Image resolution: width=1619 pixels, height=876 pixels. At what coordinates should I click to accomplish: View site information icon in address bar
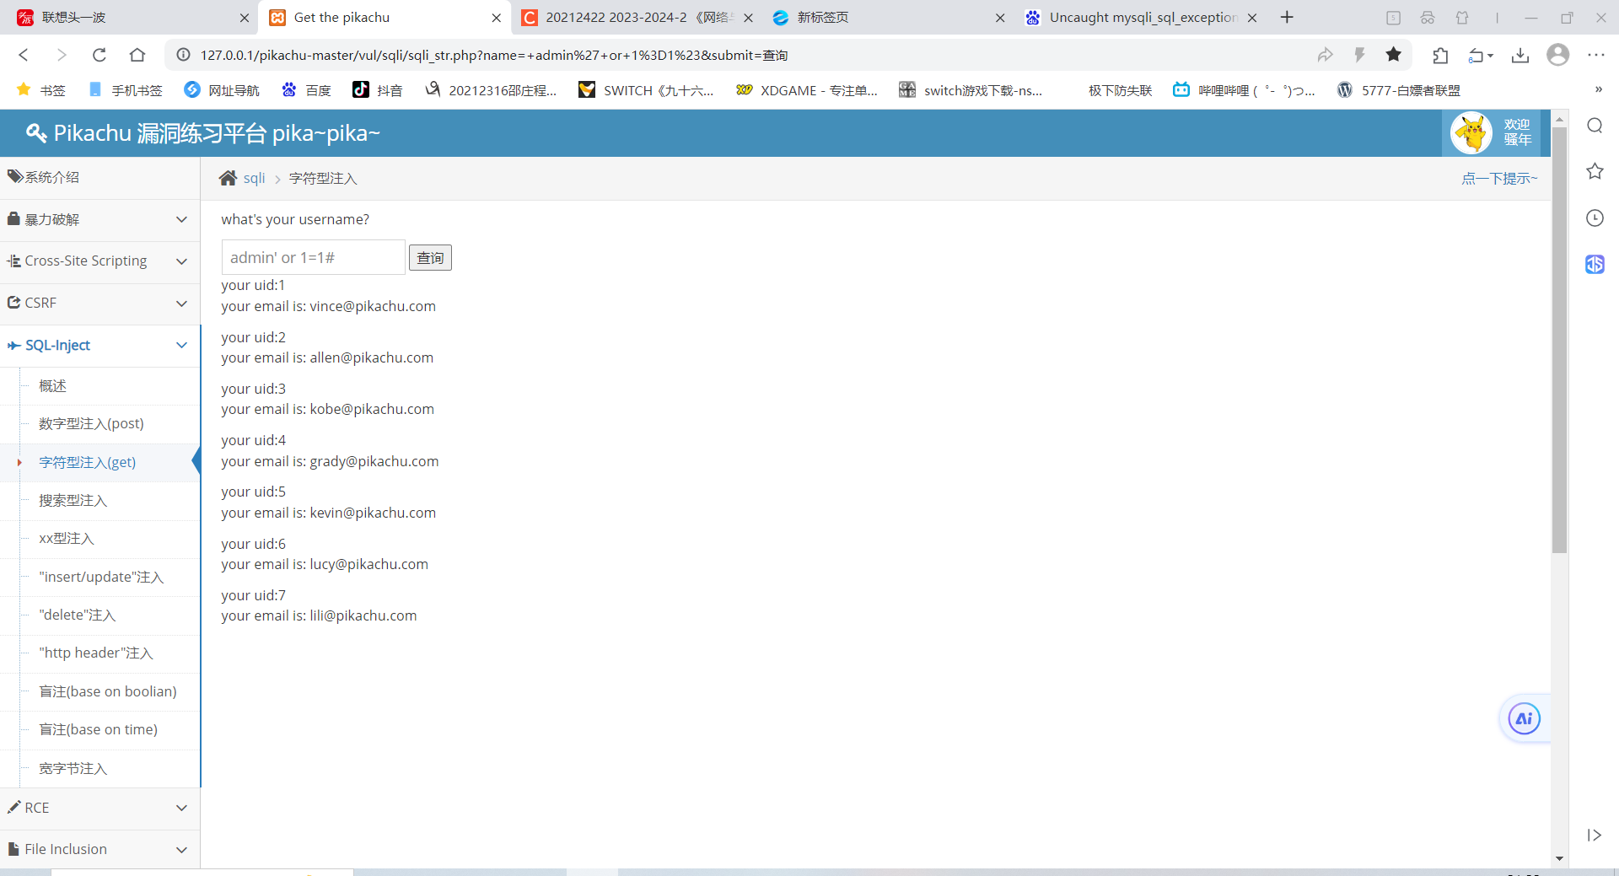pyautogui.click(x=183, y=55)
